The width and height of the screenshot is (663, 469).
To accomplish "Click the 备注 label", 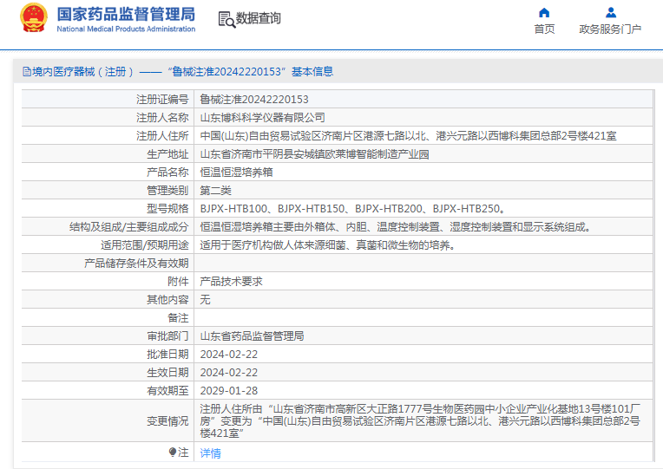I will [x=178, y=318].
